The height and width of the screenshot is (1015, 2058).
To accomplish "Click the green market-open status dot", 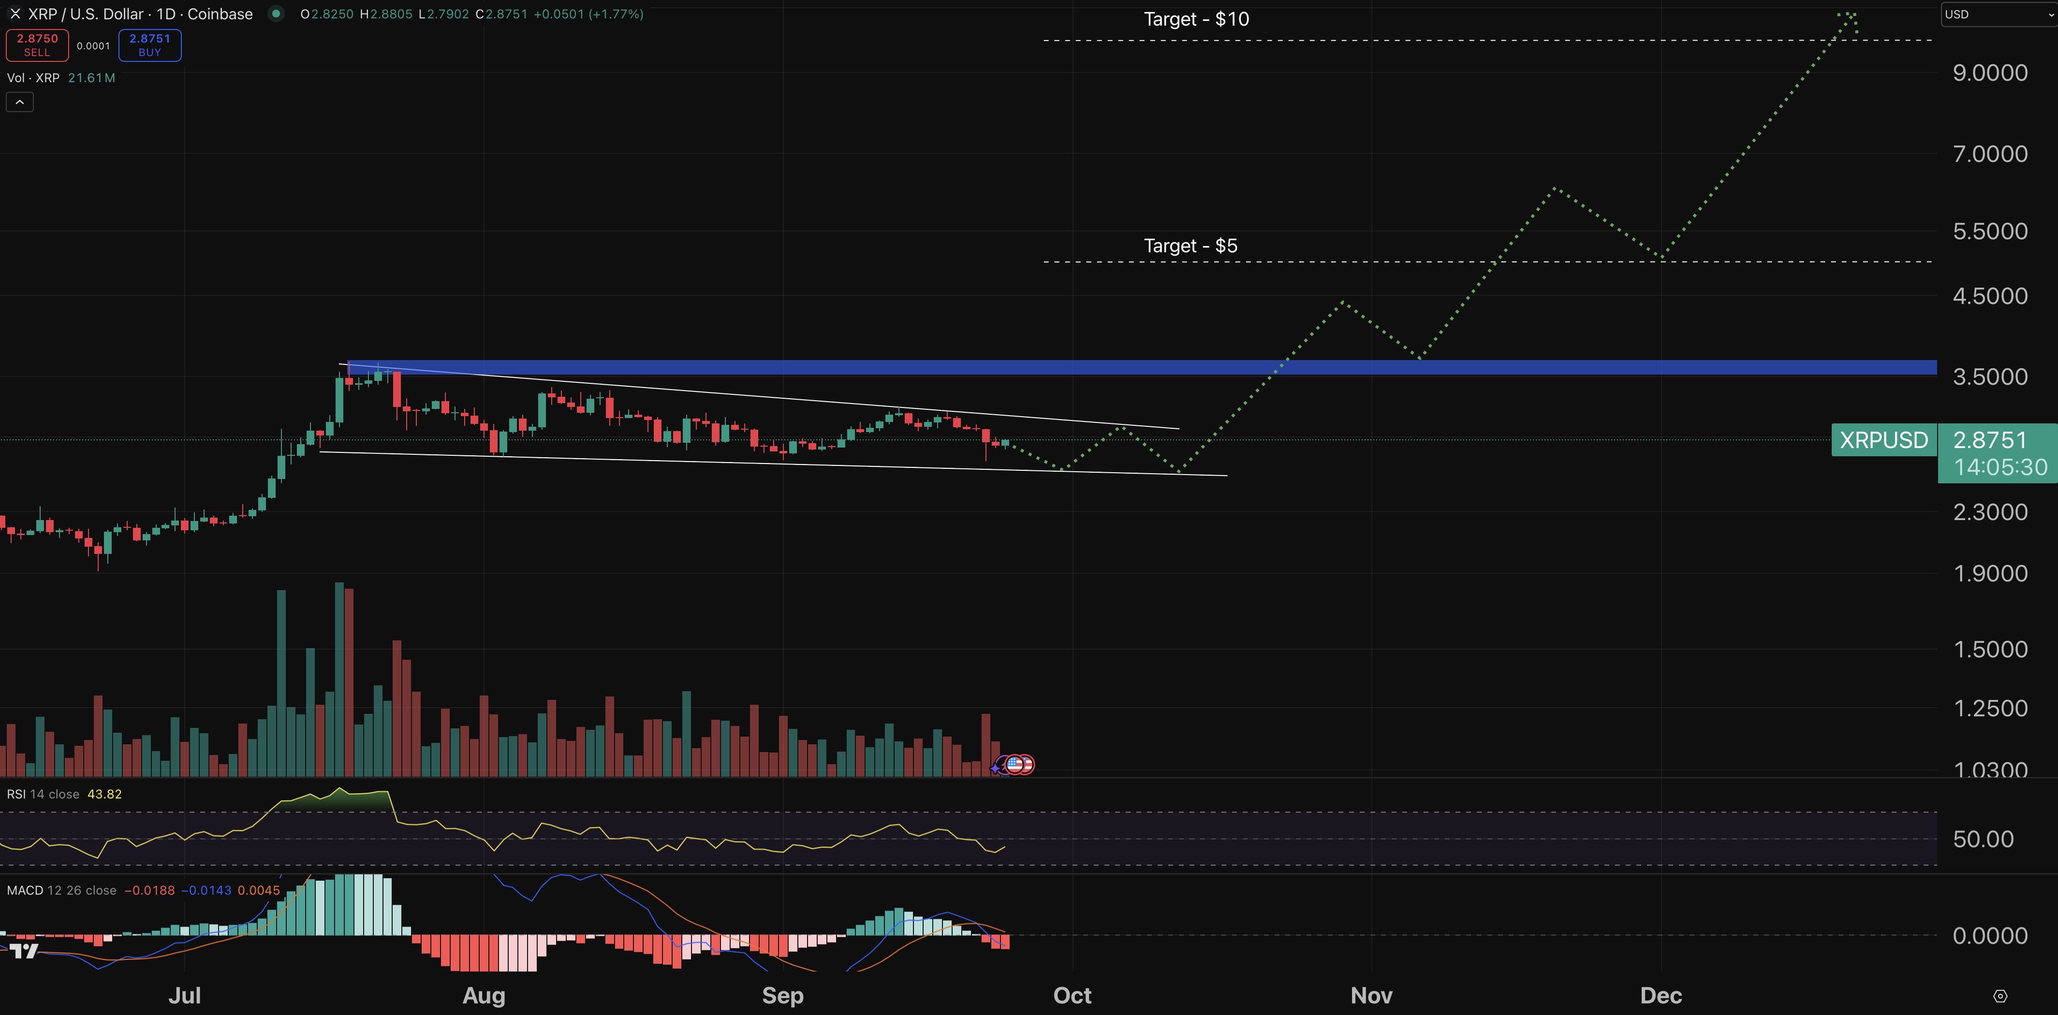I will pos(276,14).
